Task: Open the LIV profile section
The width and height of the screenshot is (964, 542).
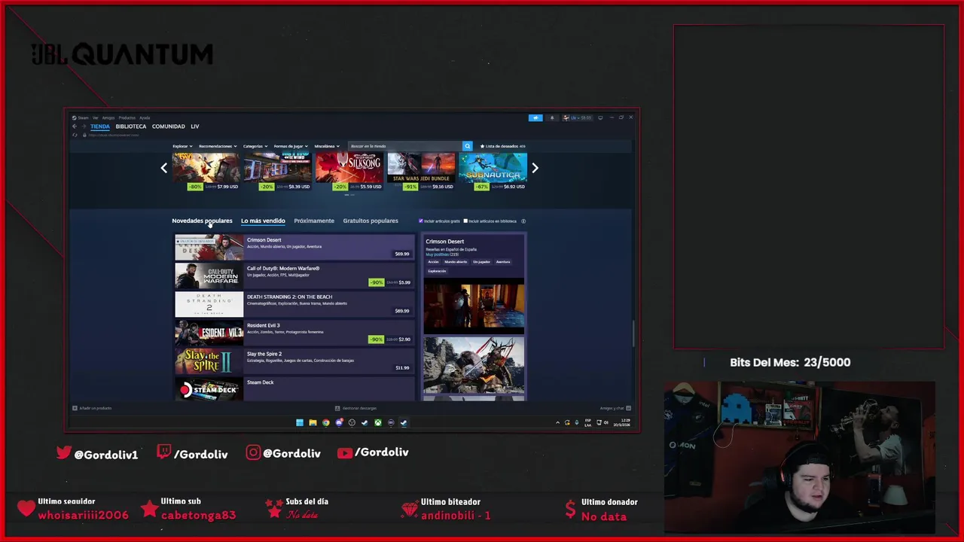Action: (195, 126)
